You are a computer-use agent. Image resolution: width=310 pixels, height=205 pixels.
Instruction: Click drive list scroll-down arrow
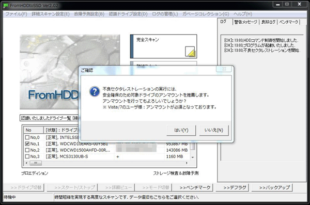tap(193, 157)
